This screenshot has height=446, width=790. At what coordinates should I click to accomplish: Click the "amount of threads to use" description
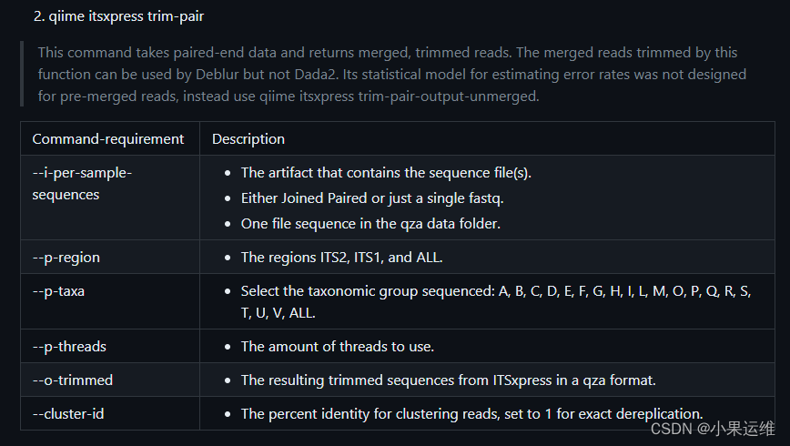click(x=337, y=346)
